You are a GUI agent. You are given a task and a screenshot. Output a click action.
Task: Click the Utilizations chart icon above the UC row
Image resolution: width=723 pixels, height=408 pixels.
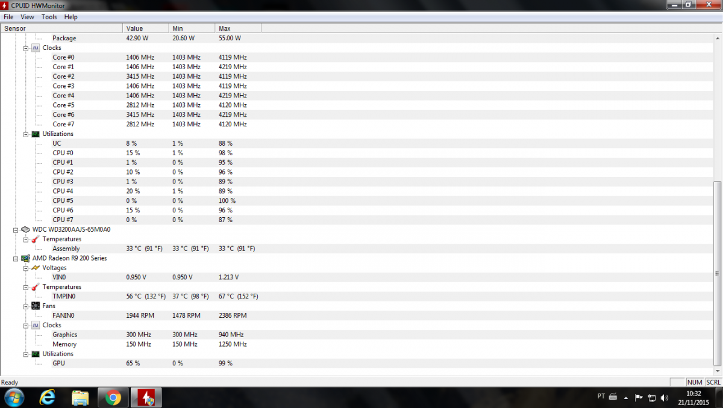pyautogui.click(x=36, y=134)
